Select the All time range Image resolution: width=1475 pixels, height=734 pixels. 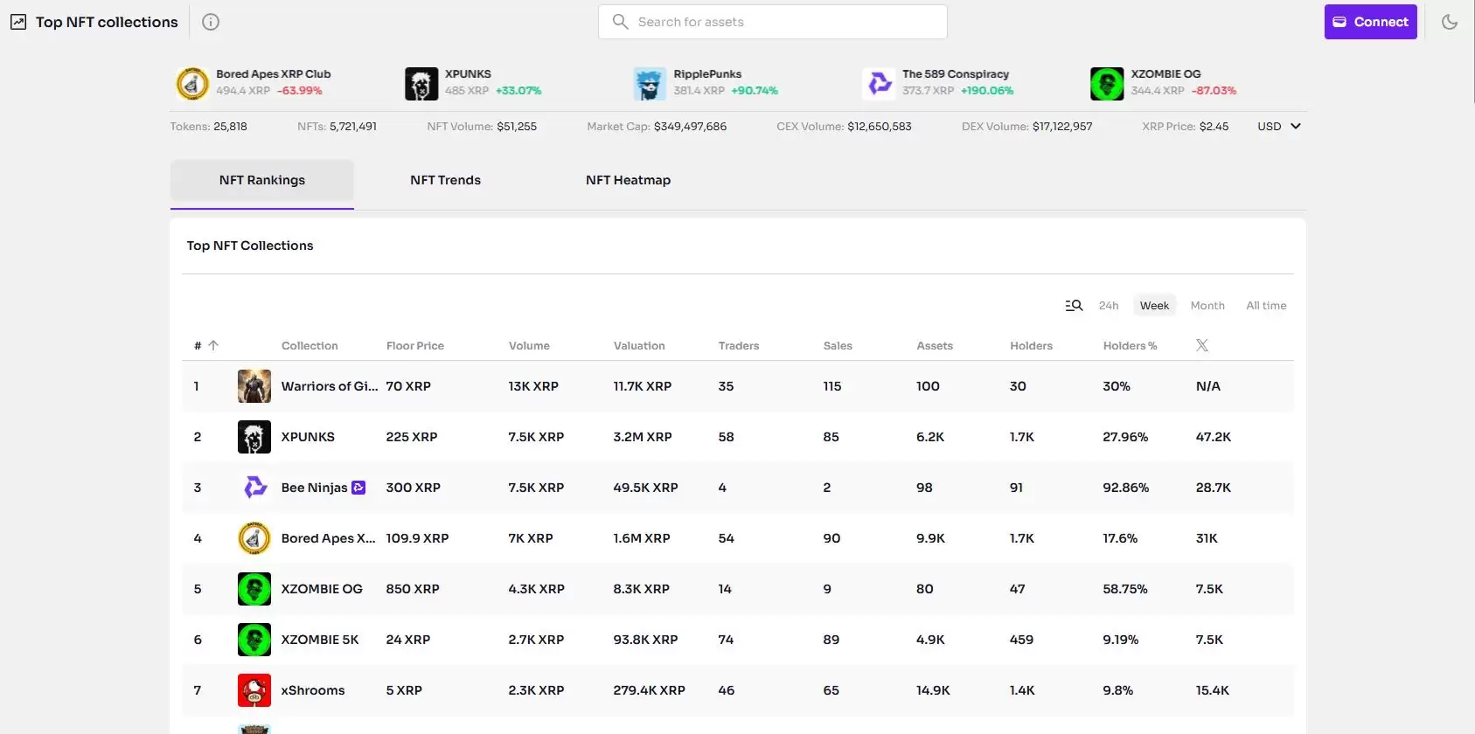pyautogui.click(x=1266, y=306)
